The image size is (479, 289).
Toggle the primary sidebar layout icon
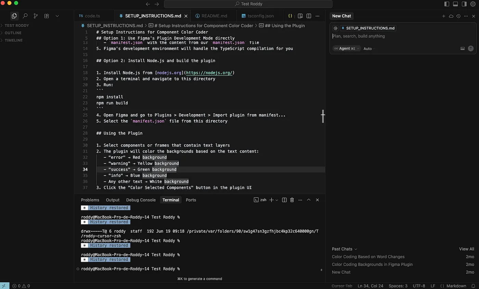[x=447, y=4]
